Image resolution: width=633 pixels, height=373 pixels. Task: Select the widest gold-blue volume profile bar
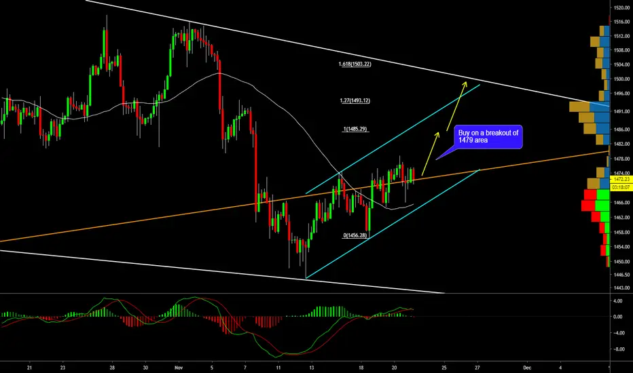pyautogui.click(x=590, y=107)
